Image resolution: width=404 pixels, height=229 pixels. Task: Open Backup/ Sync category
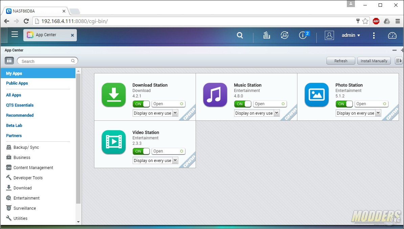tap(23, 147)
